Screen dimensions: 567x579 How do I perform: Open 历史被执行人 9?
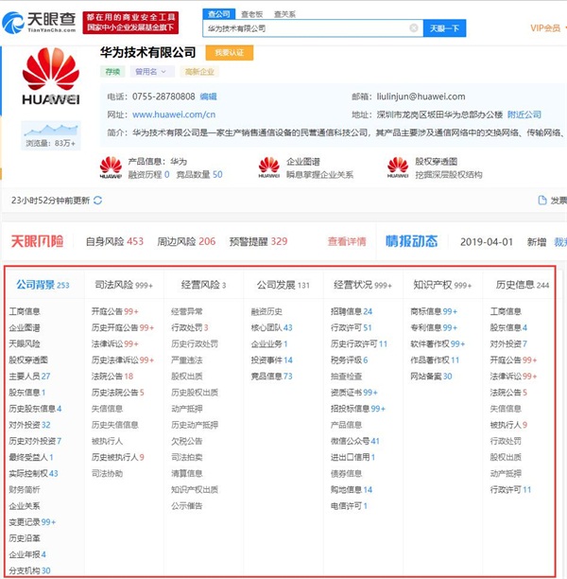(118, 457)
